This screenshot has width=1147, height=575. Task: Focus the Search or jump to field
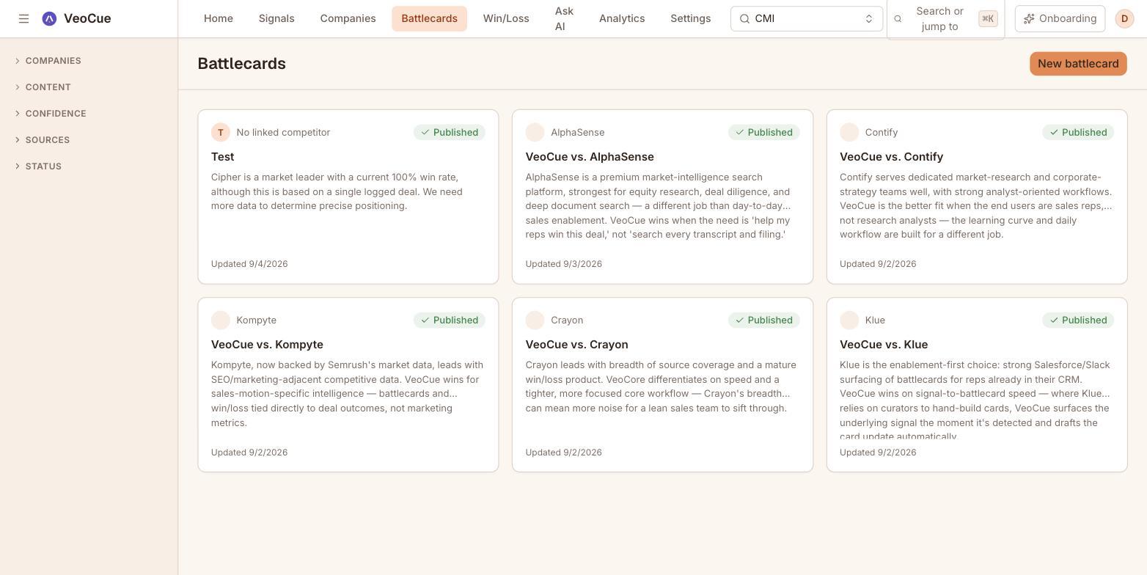tap(945, 18)
